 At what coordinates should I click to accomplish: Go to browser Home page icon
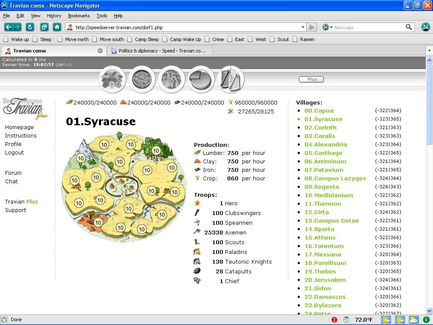click(x=57, y=27)
